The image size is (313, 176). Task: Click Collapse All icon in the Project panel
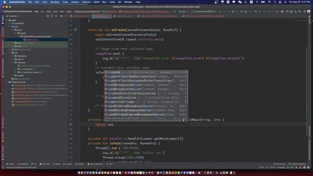(x=56, y=16)
